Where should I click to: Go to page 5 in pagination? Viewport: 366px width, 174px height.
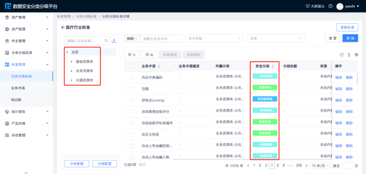click(x=278, y=166)
